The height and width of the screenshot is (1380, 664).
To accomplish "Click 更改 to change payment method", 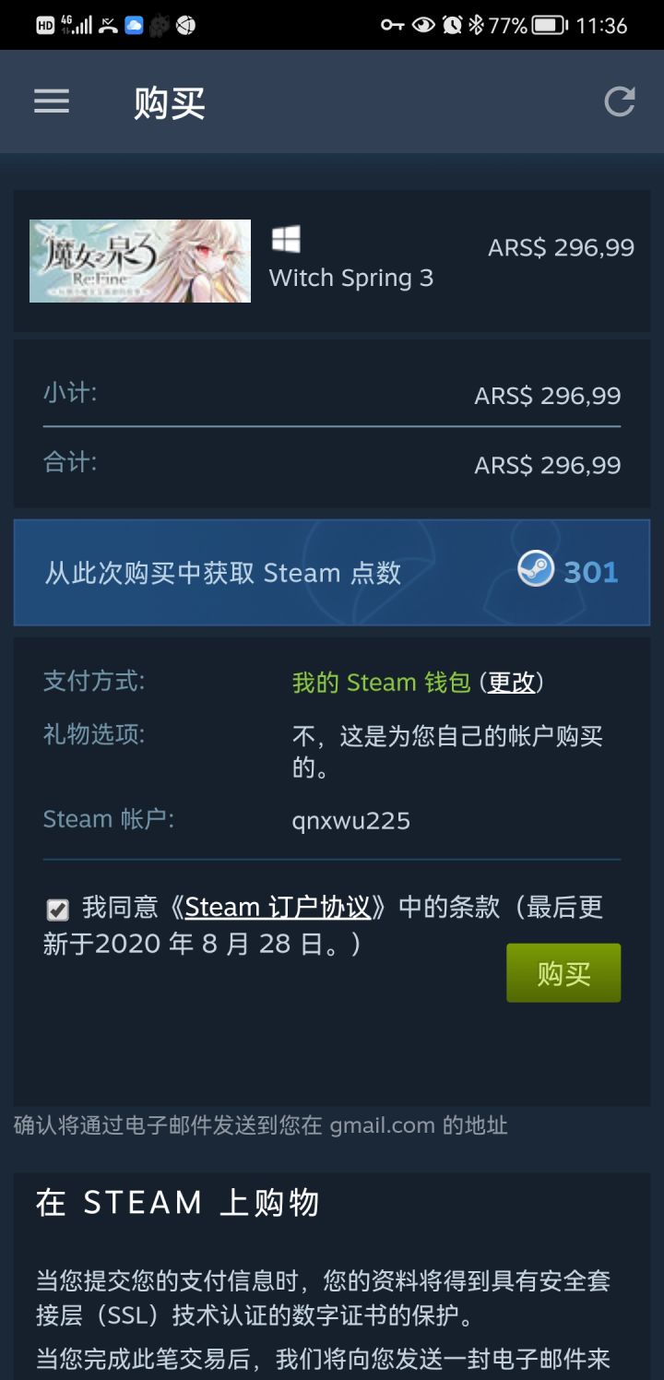I will (x=512, y=683).
